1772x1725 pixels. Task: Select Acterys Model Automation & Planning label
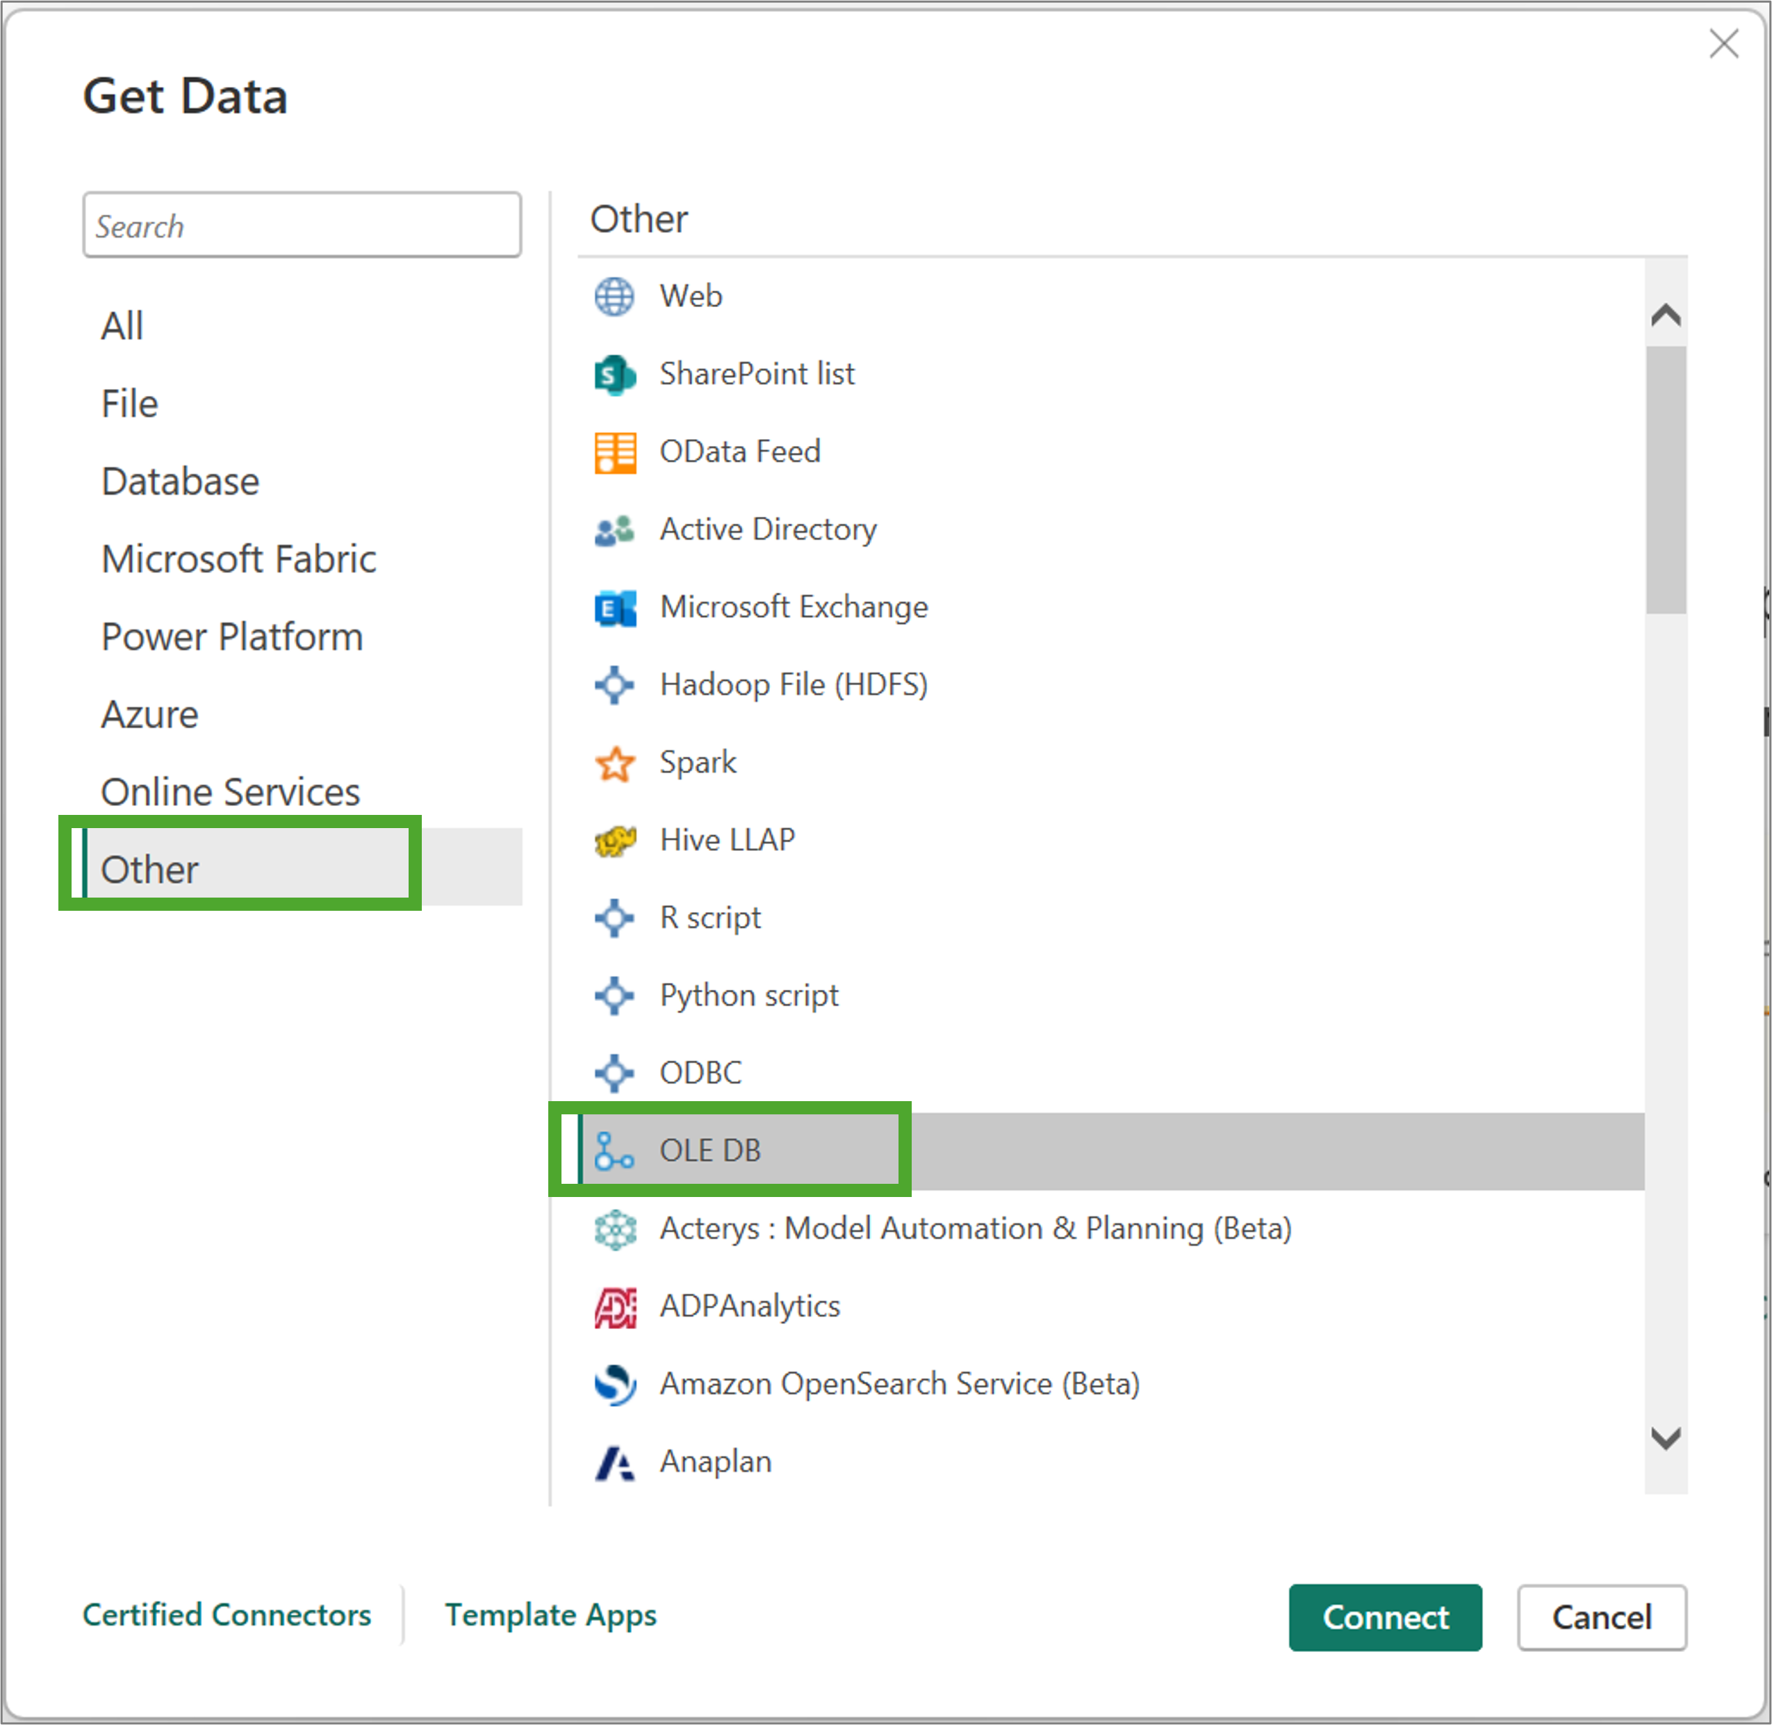[975, 1230]
